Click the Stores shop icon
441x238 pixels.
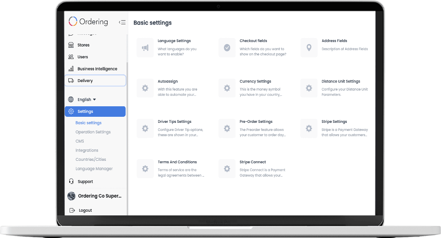(71, 45)
